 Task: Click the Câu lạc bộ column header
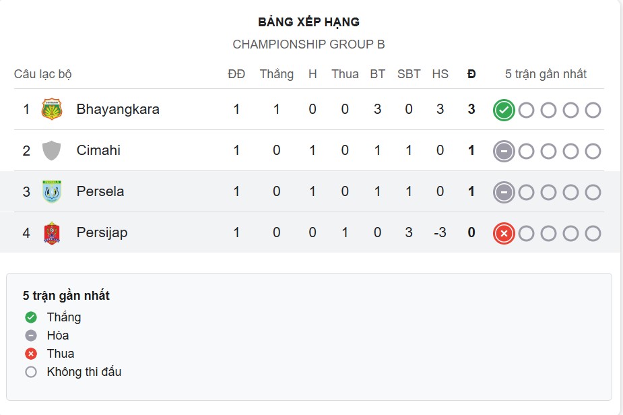coord(43,74)
